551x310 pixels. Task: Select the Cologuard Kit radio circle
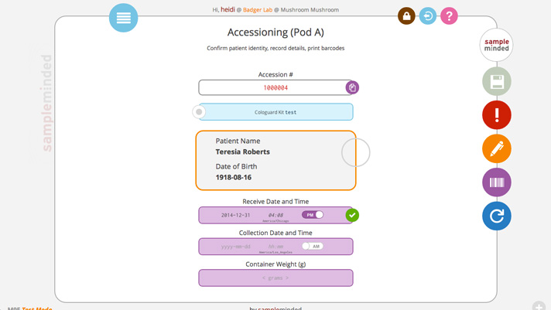point(199,112)
